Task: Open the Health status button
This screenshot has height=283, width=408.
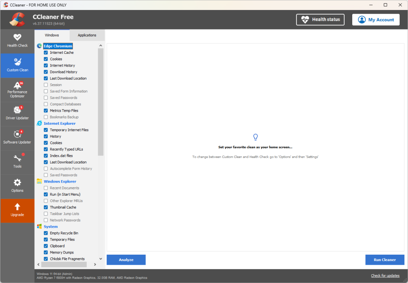Action: (x=320, y=20)
